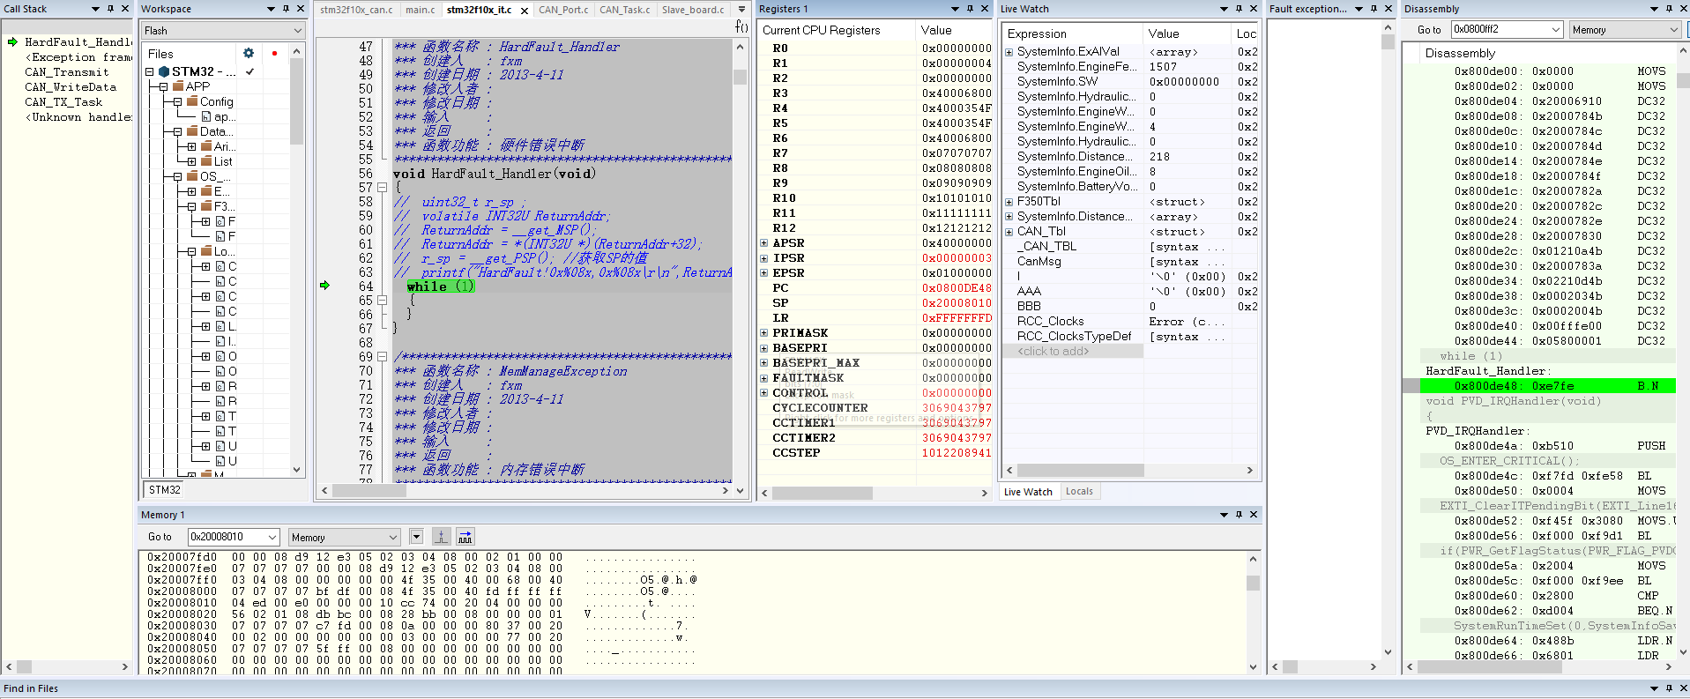Open the Disassembly Go to address dropdown
Screen dimensions: 1690x699
pyautogui.click(x=1556, y=30)
